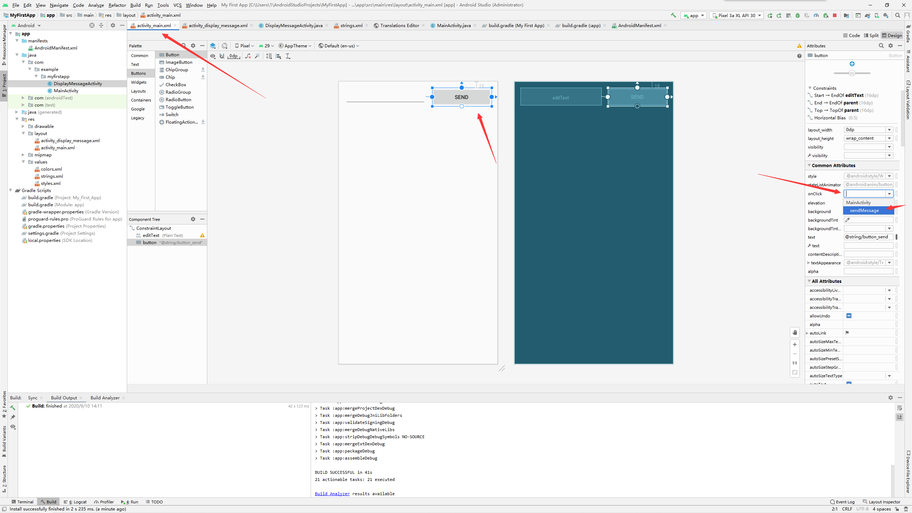Select sendMessage from onClick suggestions
The width and height of the screenshot is (912, 513).
(864, 211)
